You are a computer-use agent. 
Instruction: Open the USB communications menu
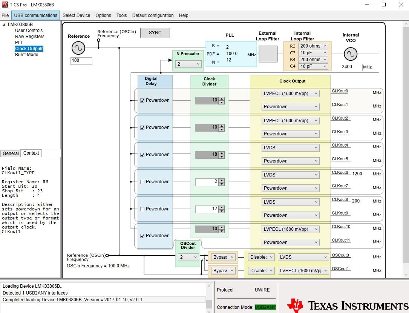click(35, 15)
